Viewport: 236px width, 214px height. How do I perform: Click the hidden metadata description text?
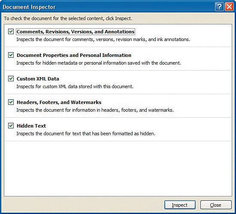point(99,63)
